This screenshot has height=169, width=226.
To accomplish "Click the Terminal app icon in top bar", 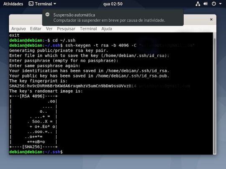I will 31,4.
